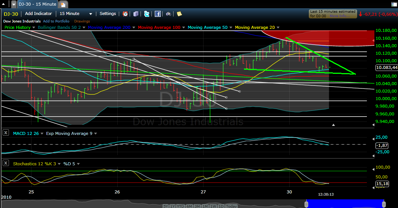Click Price History label
Image resolution: width=398 pixels, height=208 pixels.
(x=18, y=27)
